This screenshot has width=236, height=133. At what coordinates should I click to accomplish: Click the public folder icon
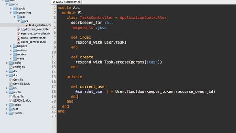(x=11, y=92)
